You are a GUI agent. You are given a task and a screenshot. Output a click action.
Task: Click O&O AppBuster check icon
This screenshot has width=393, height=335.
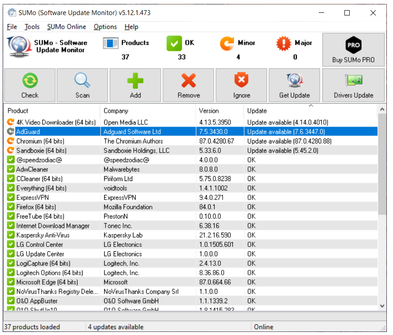click(x=11, y=301)
